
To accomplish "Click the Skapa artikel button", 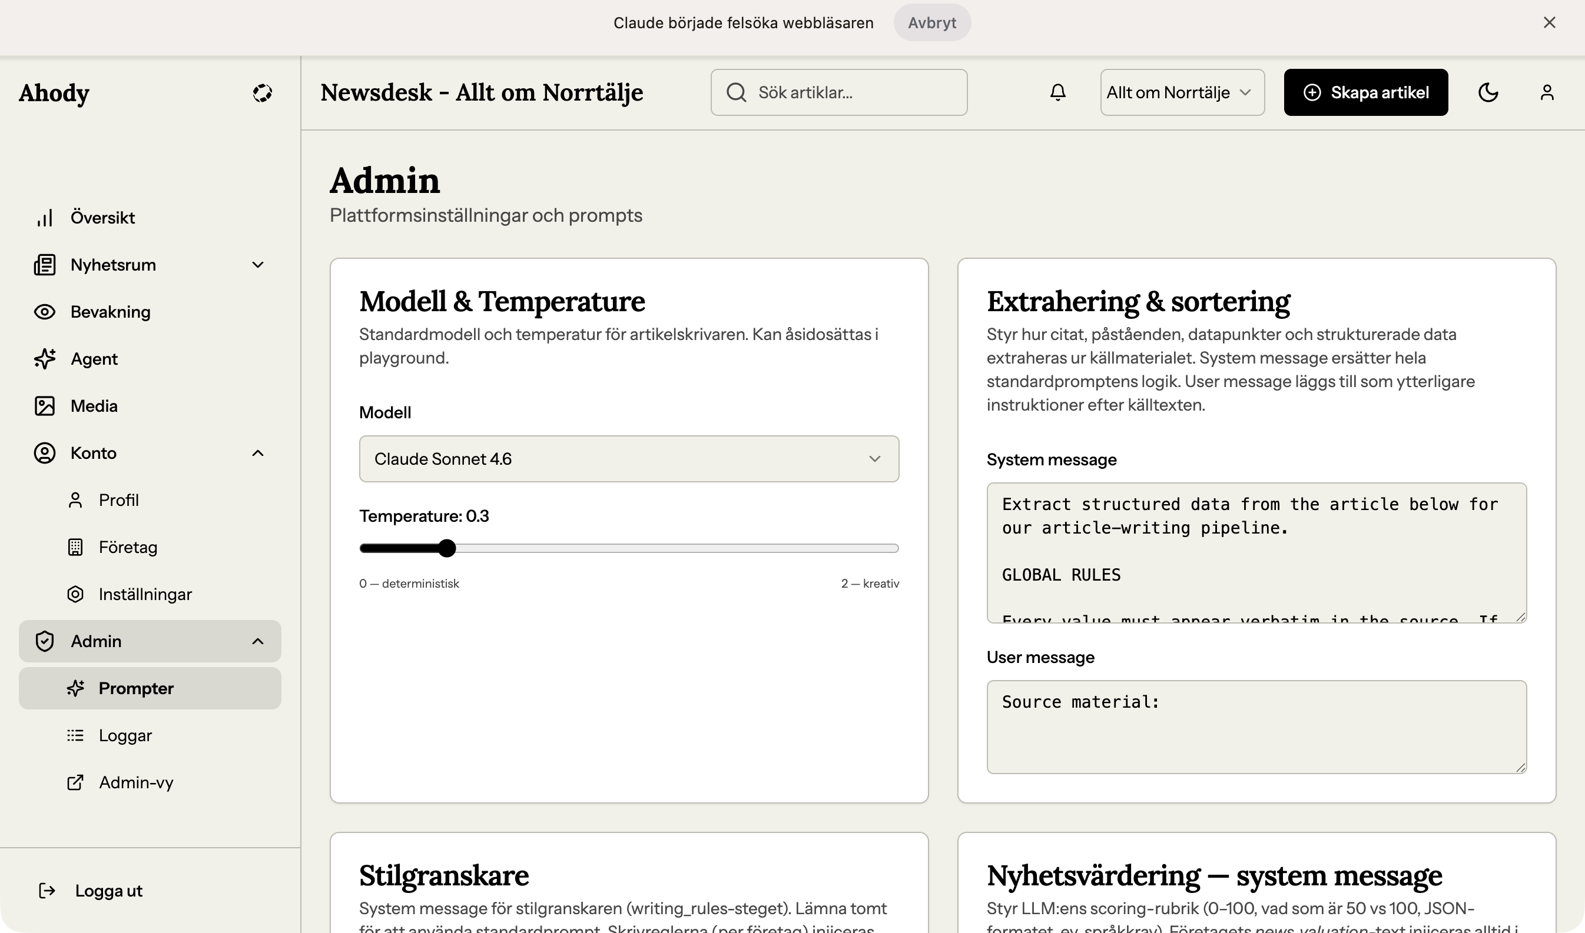I will click(x=1366, y=92).
